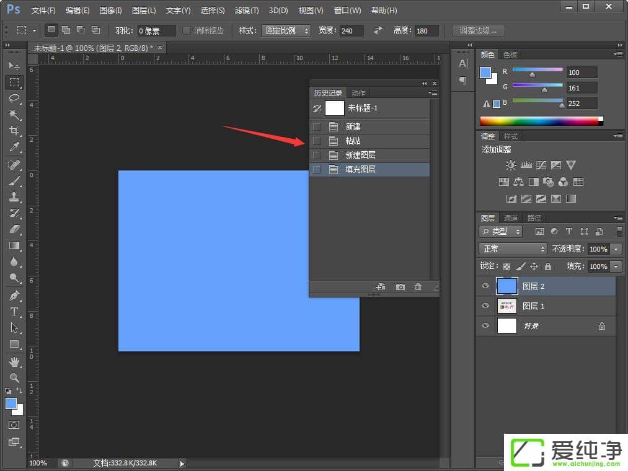The image size is (628, 471).
Task: Select the Lasso tool
Action: (x=14, y=99)
